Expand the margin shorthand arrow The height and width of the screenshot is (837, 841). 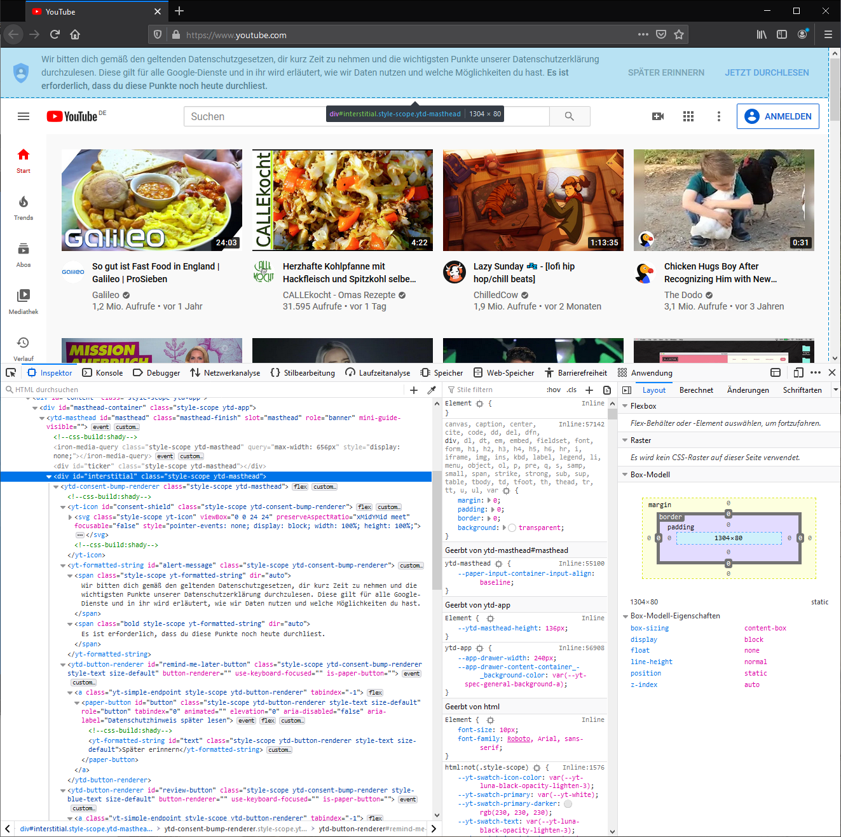[489, 501]
